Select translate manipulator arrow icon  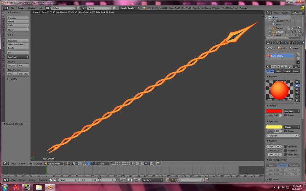click(88, 164)
